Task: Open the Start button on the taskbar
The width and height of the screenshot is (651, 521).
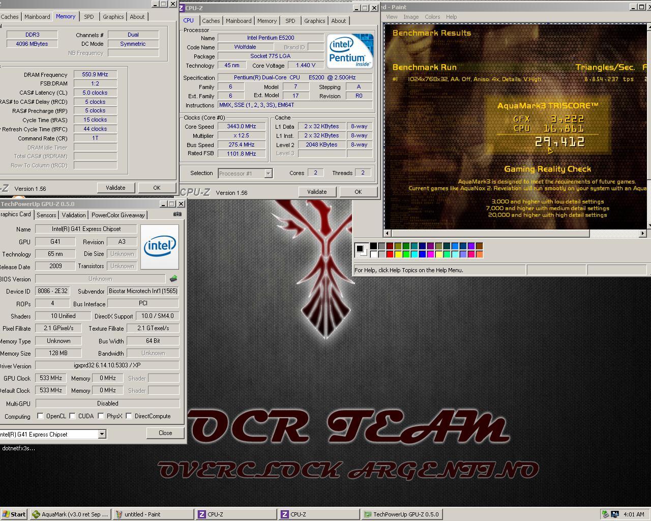Action: point(14,514)
